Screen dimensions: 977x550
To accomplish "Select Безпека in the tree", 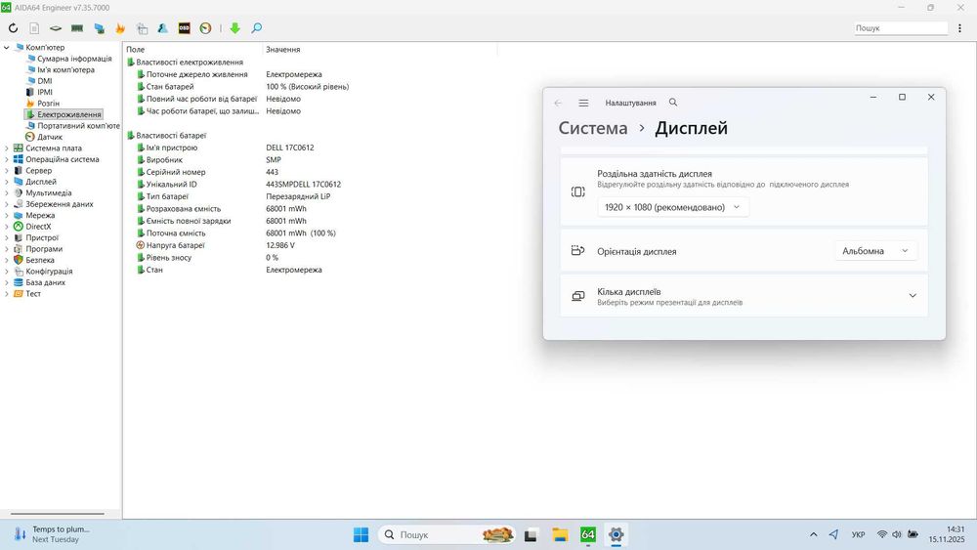I will 40,261.
